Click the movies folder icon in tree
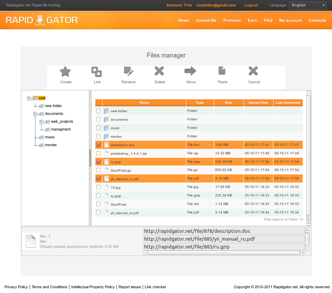This screenshot has height=293, width=332. tap(42, 145)
